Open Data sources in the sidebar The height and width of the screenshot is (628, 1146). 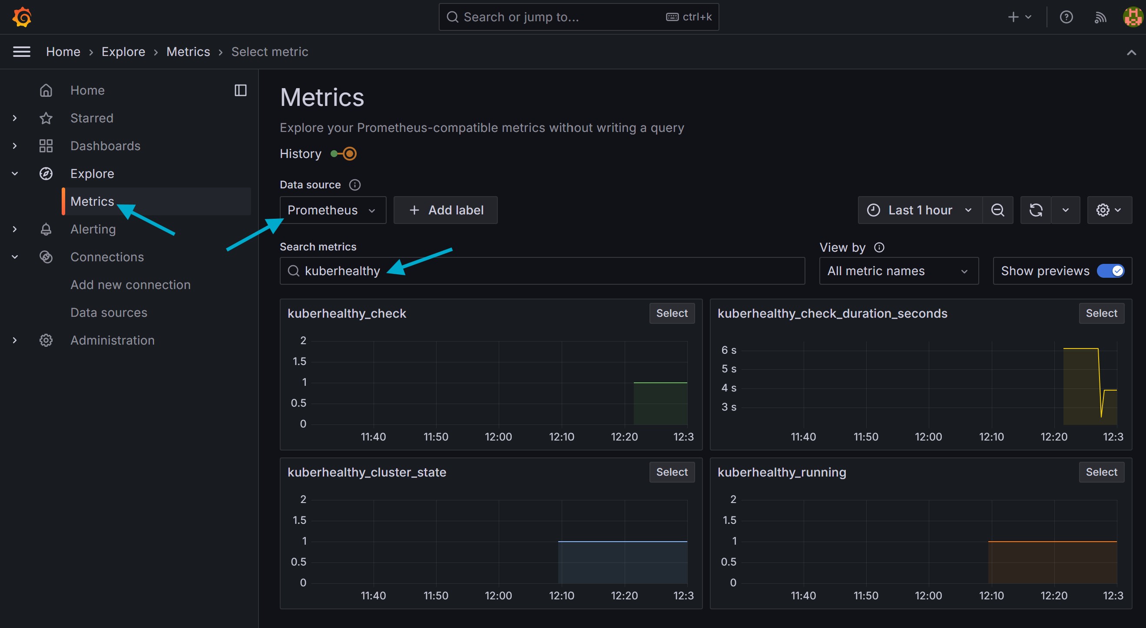[x=109, y=312]
